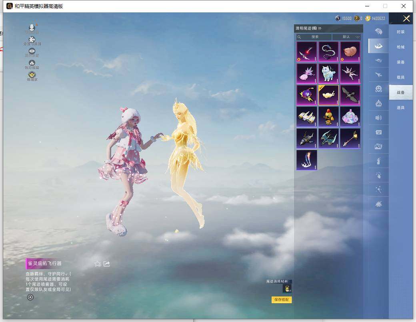Click the search field in trail list
This screenshot has width=416, height=322.
(x=314, y=37)
